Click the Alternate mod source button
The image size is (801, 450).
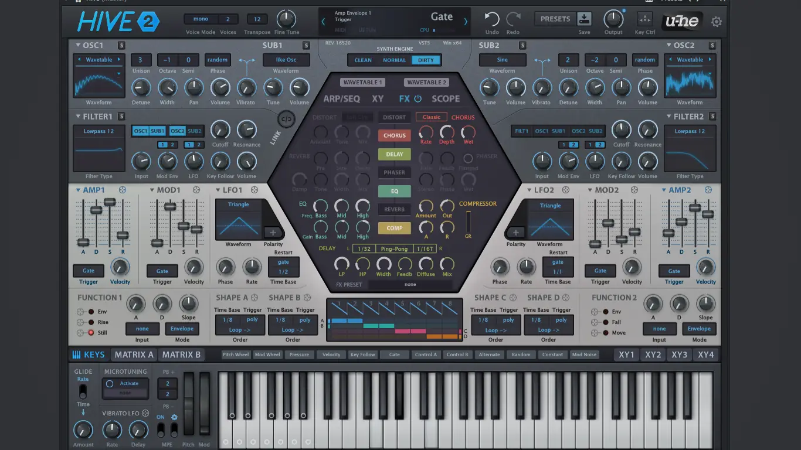tap(489, 354)
